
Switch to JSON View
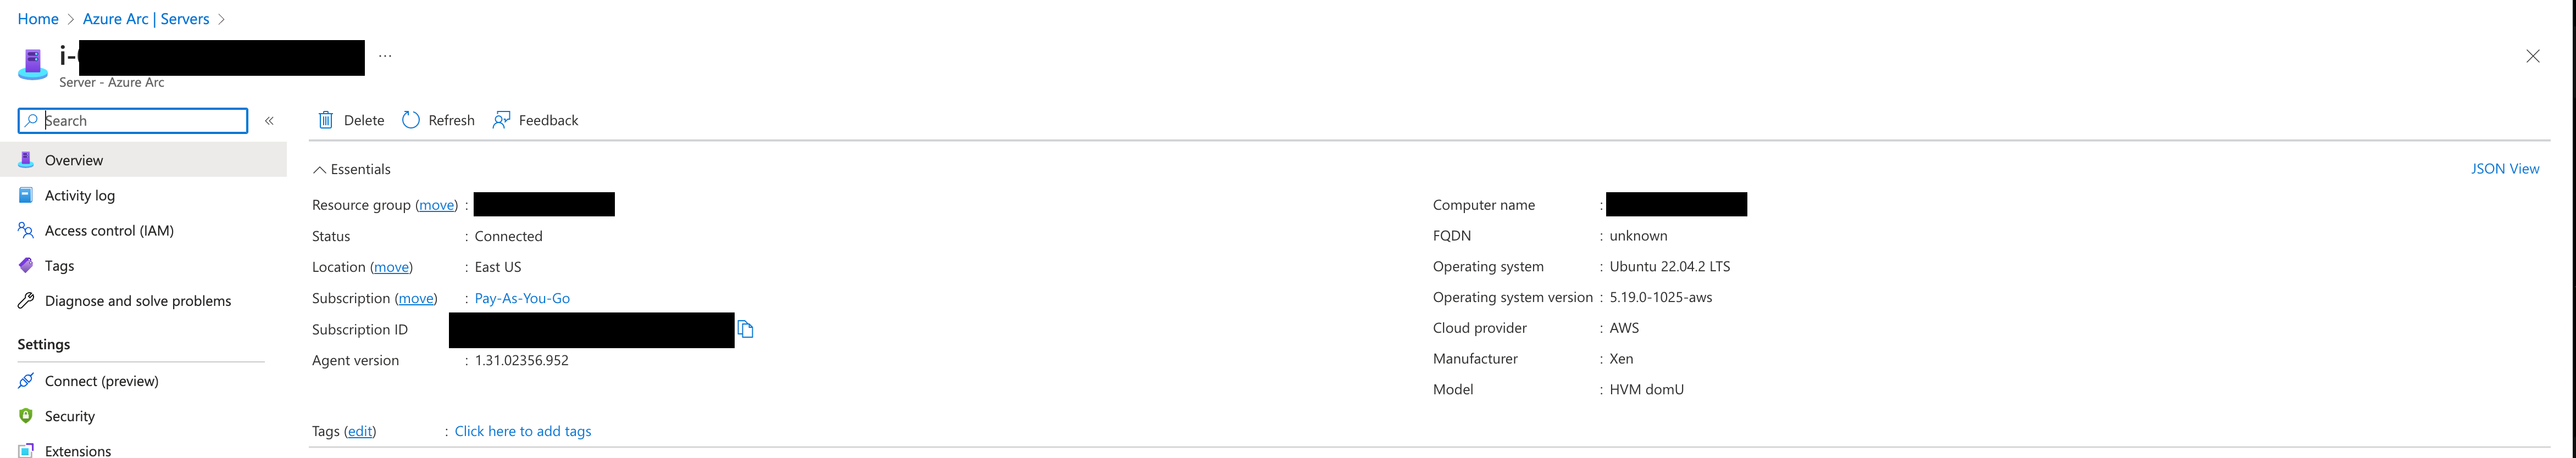click(2506, 168)
